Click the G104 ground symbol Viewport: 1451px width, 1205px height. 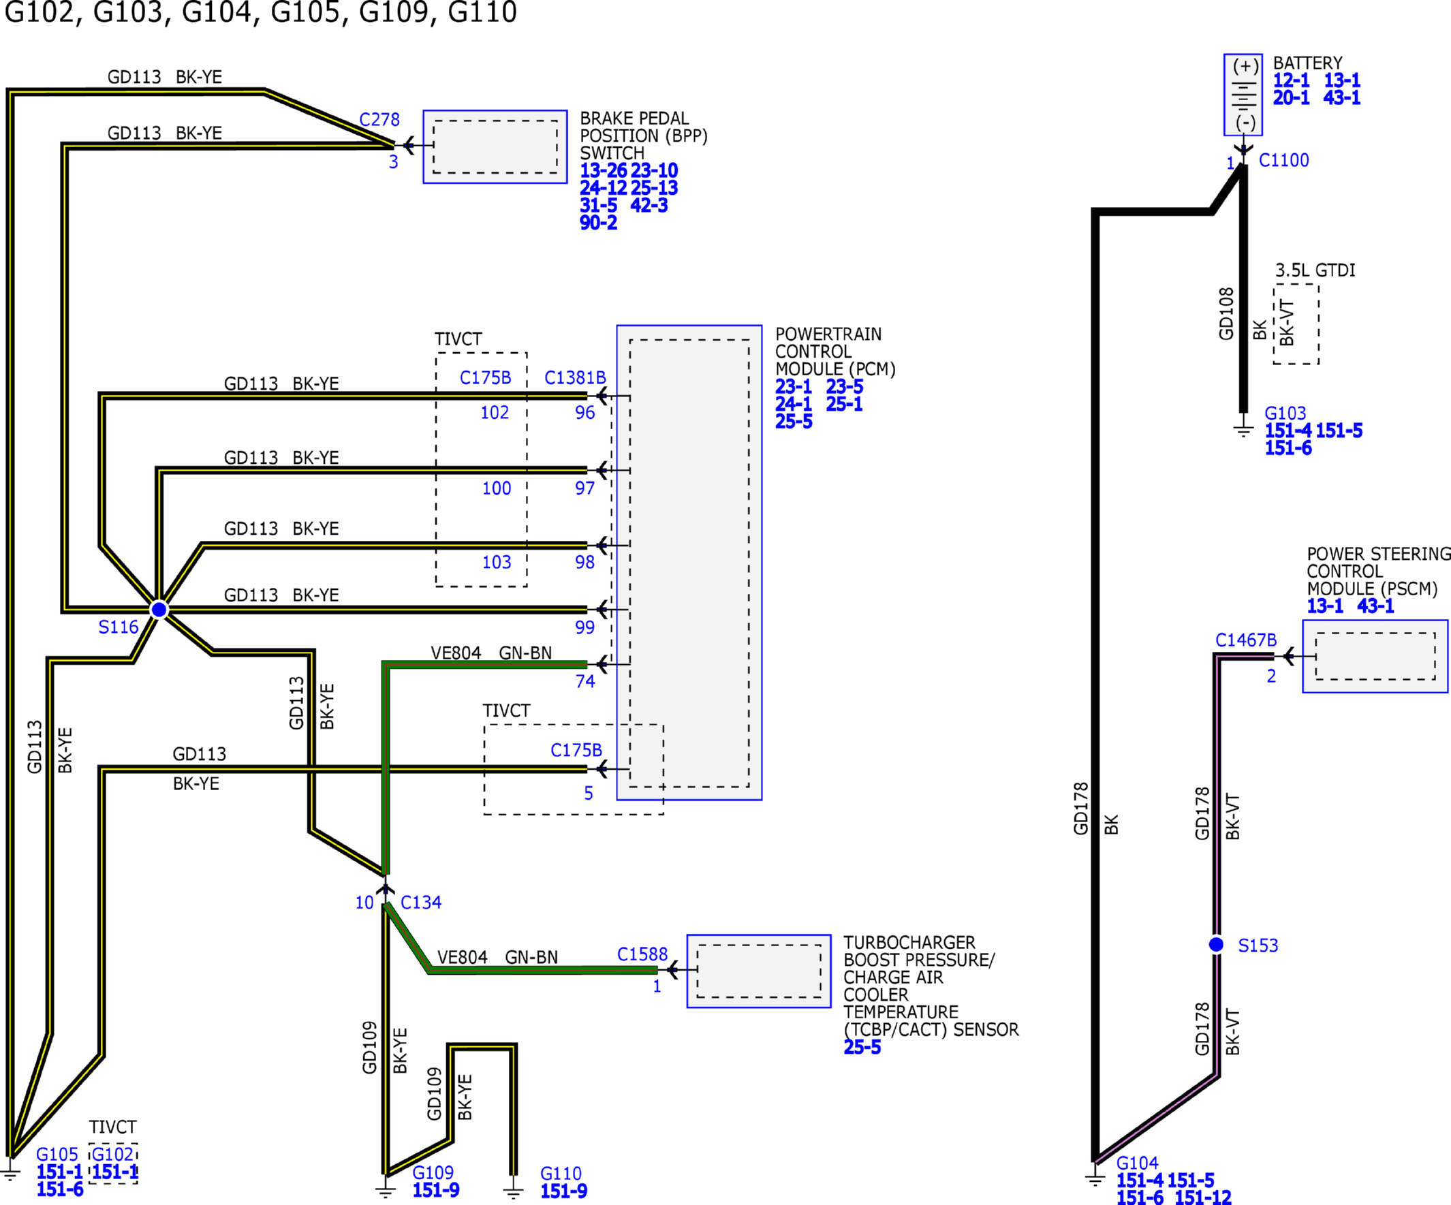coord(1095,1178)
